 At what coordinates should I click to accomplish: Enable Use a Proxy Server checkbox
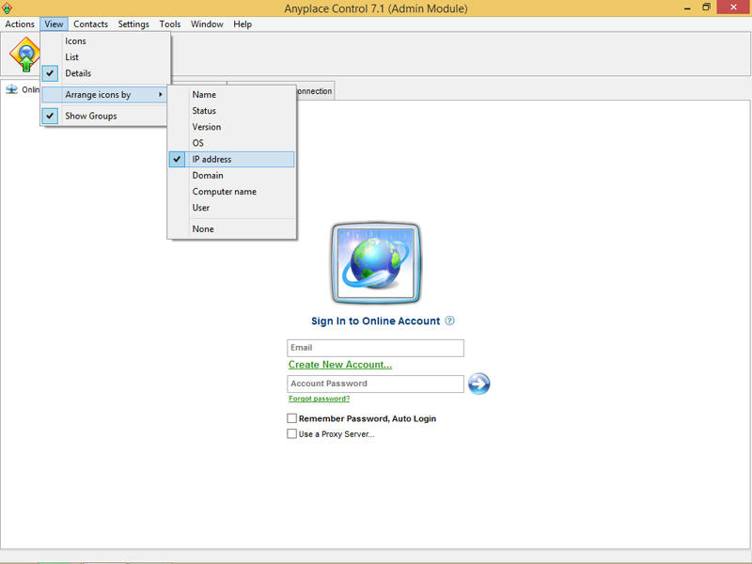[291, 433]
